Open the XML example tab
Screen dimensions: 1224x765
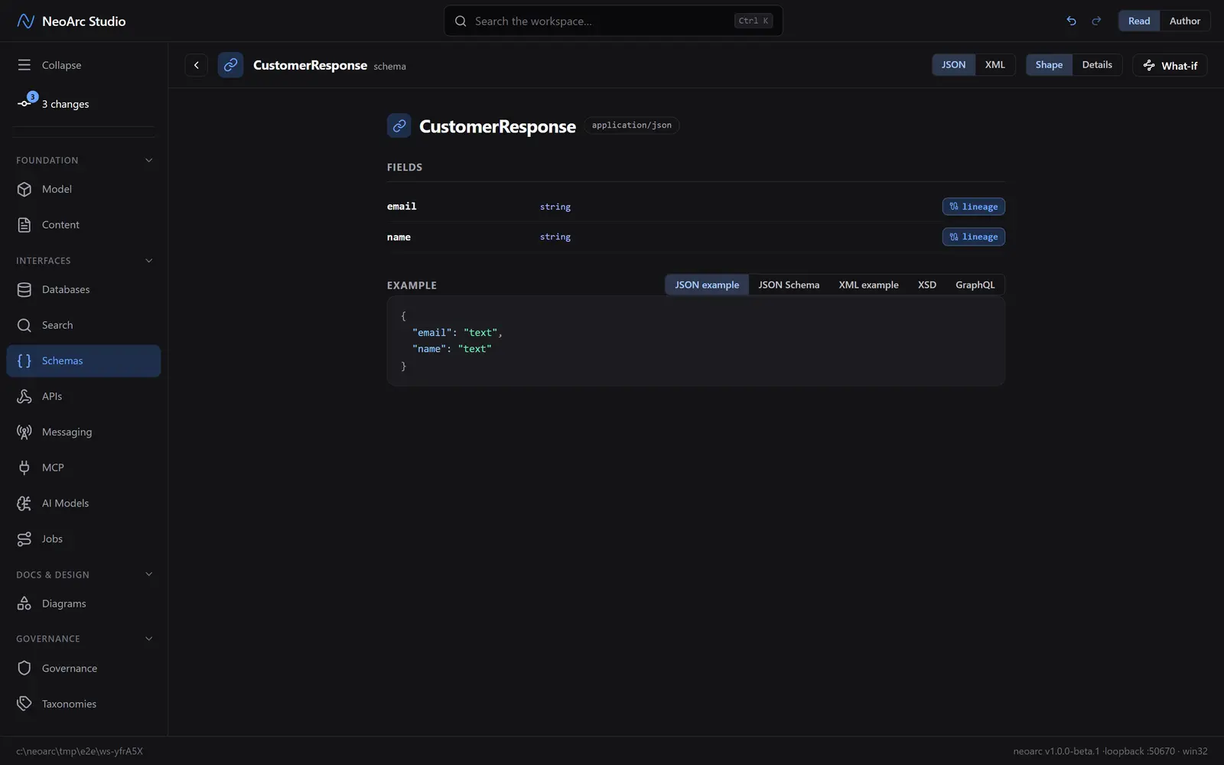click(x=868, y=285)
